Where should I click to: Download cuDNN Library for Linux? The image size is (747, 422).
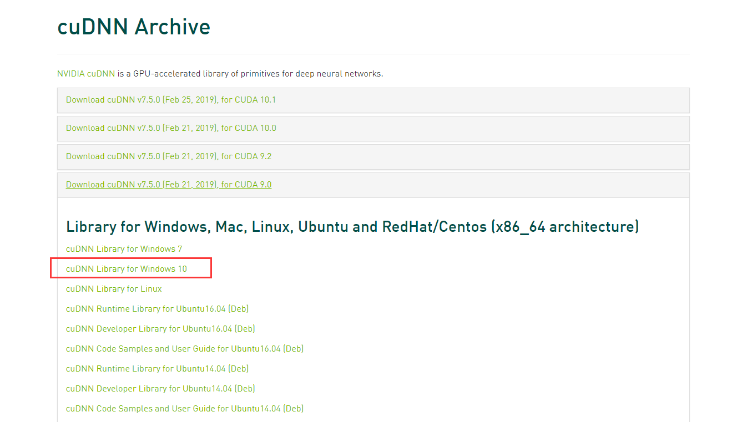coord(114,289)
